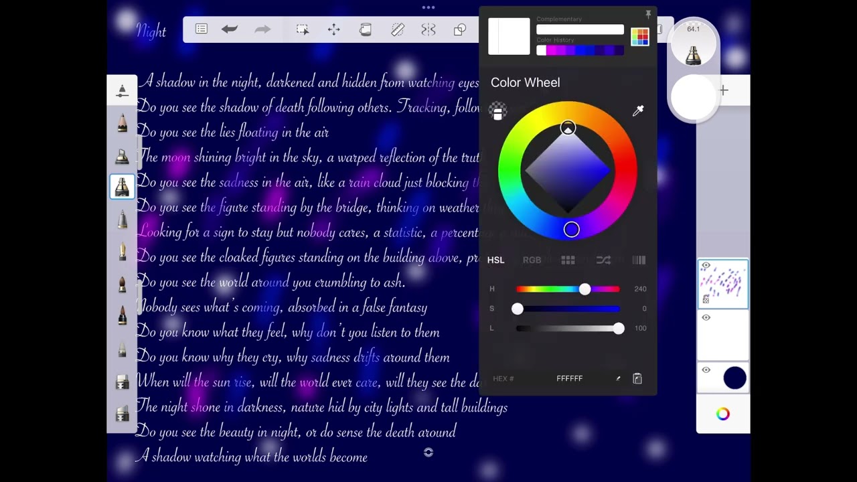Select the bottom hard eraser tool

click(x=122, y=414)
